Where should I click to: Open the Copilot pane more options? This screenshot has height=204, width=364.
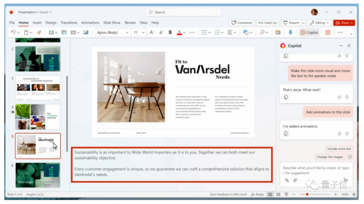coord(341,46)
